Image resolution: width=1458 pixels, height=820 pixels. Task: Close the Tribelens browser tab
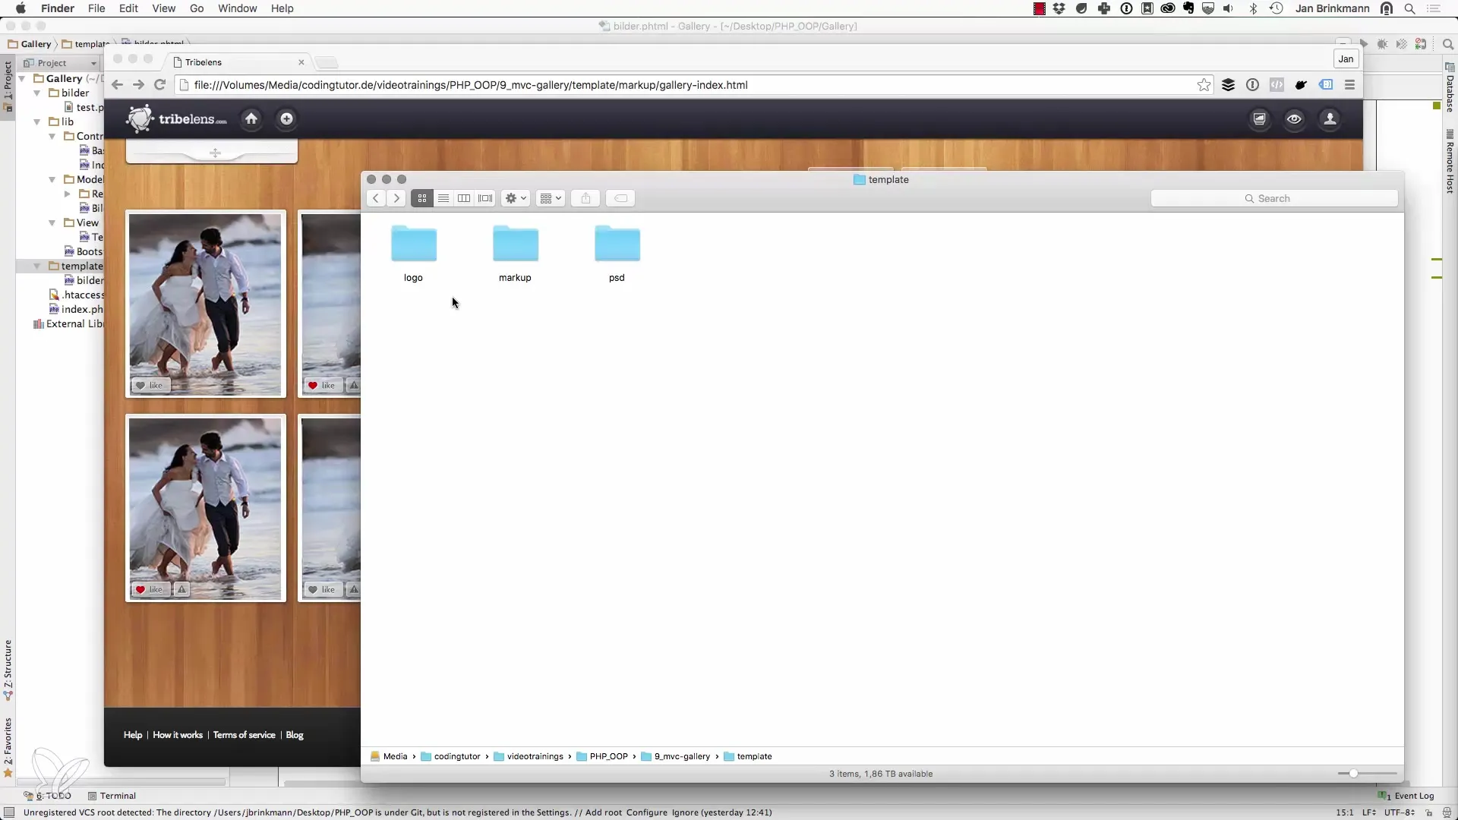301,62
